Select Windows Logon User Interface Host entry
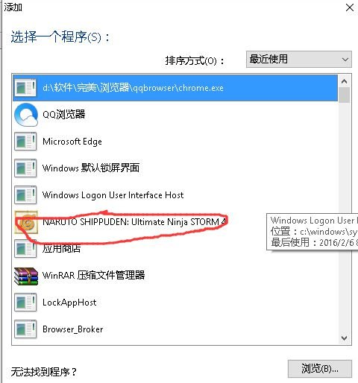The image size is (358, 383). coord(175,195)
